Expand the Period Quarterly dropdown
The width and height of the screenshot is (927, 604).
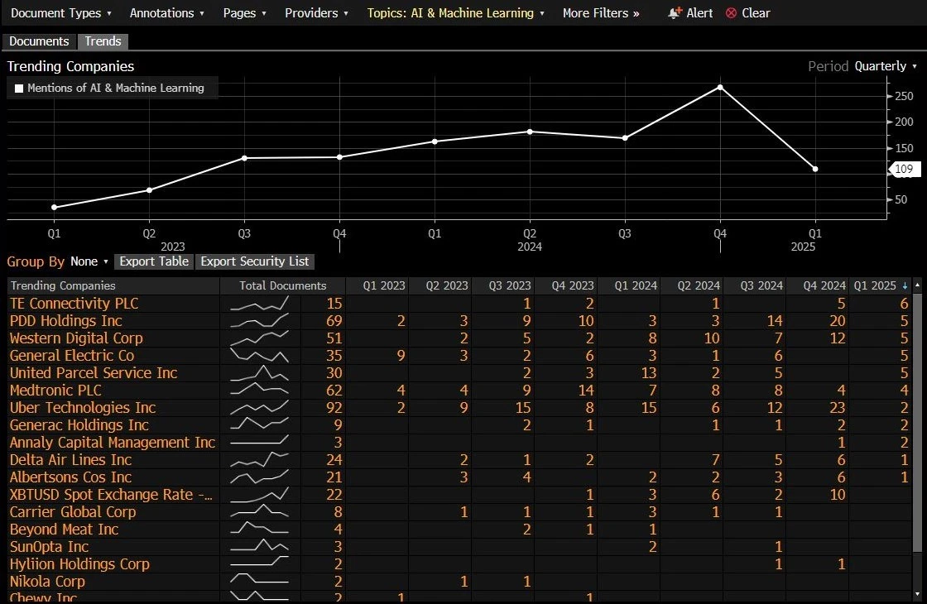885,66
